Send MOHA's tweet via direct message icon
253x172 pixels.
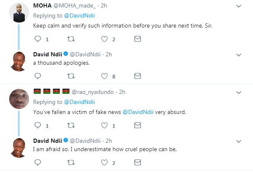[x=137, y=39]
